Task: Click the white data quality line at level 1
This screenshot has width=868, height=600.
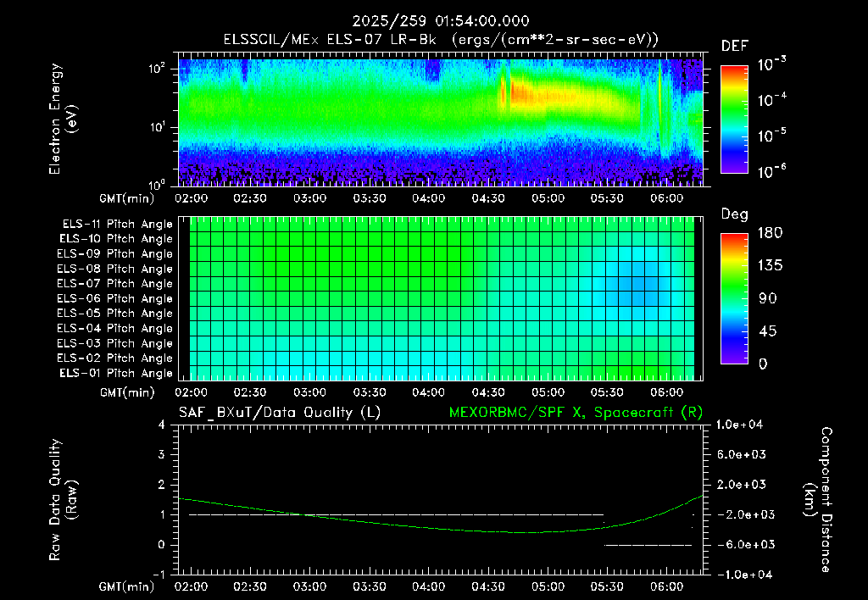Action: [397, 514]
